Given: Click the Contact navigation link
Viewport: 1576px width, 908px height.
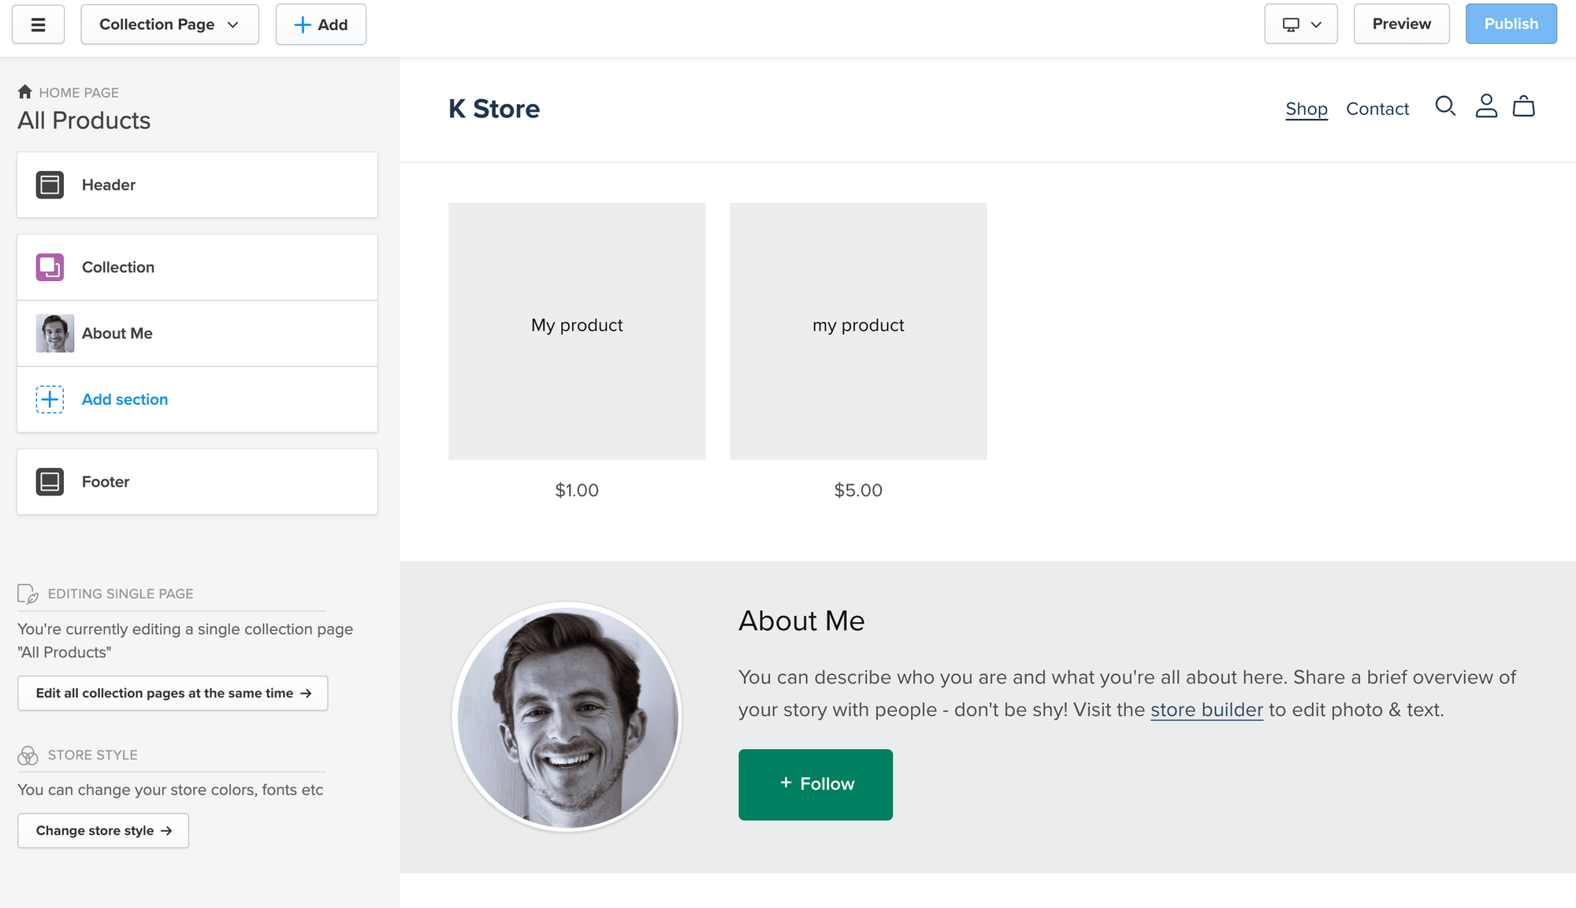Looking at the screenshot, I should coord(1377,109).
